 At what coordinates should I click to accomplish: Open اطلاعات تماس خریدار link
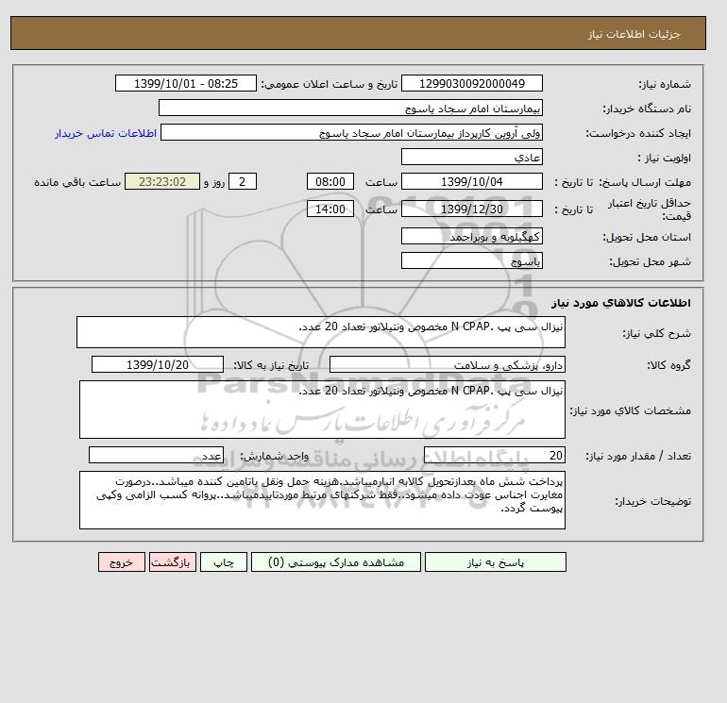[x=106, y=133]
